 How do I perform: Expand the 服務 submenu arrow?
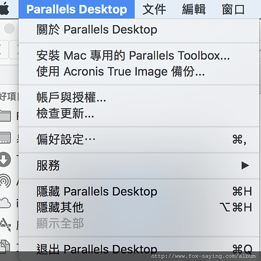(245, 165)
